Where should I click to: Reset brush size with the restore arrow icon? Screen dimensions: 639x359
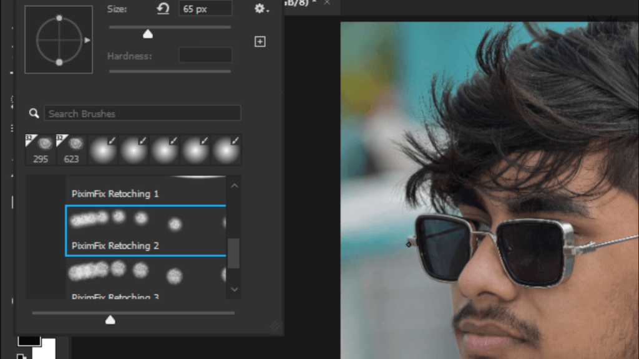click(x=163, y=8)
